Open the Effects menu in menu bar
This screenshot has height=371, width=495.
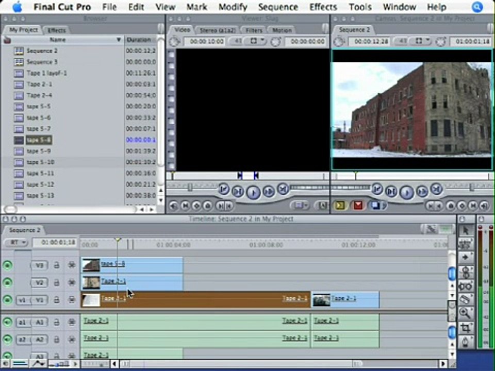[x=323, y=7]
